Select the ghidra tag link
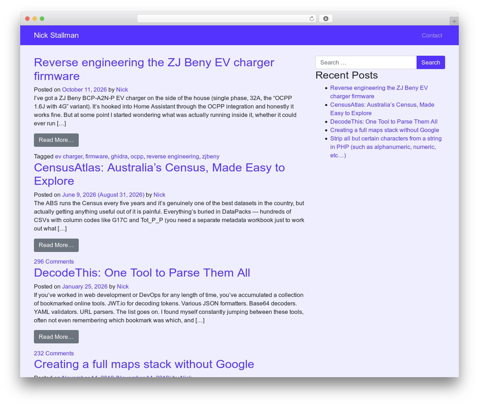The image size is (479, 406). tap(119, 157)
